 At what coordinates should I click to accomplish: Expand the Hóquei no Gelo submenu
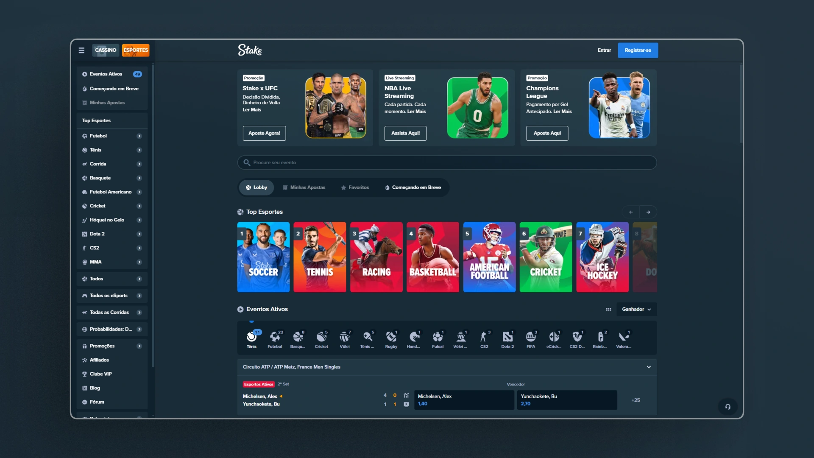[x=139, y=220]
